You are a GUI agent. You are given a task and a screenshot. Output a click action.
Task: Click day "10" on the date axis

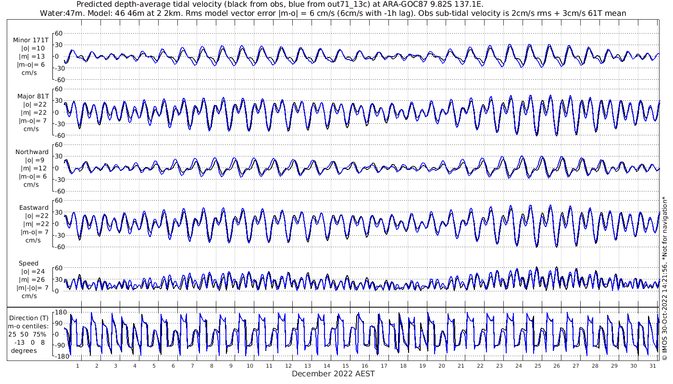click(249, 366)
